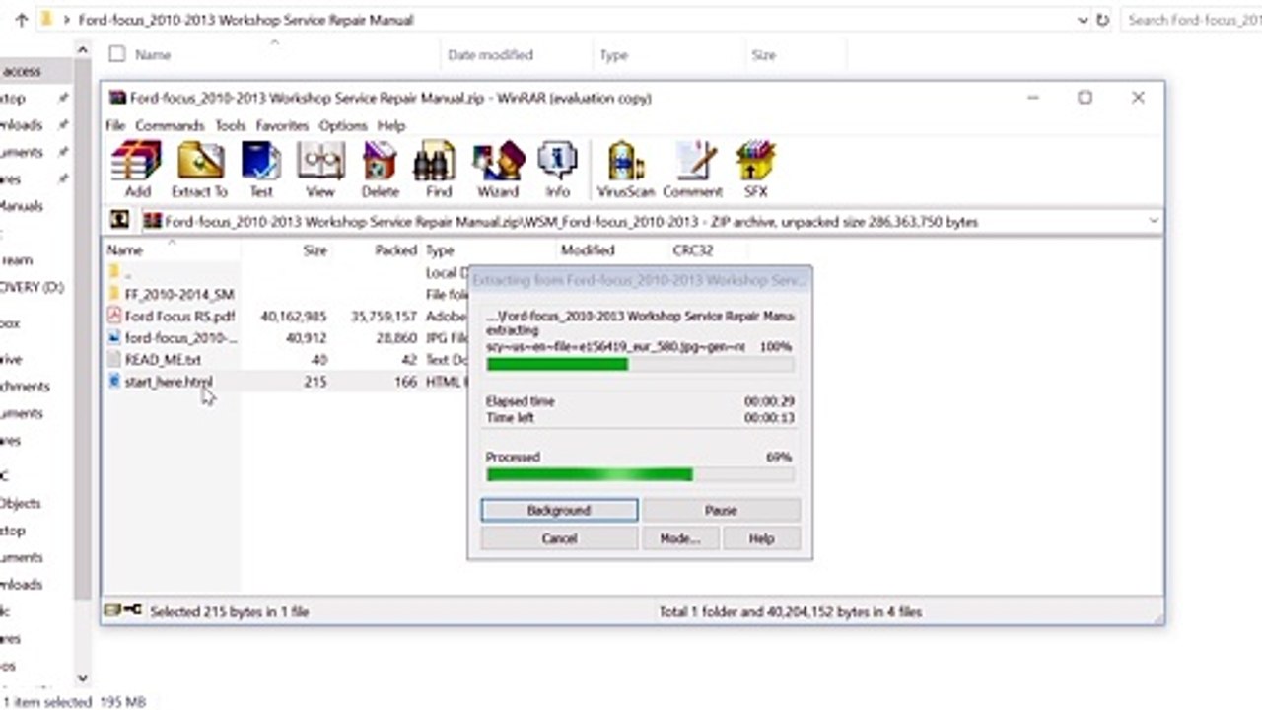The width and height of the screenshot is (1262, 710).
Task: Click the drive and key status bar icon
Action: pos(124,611)
